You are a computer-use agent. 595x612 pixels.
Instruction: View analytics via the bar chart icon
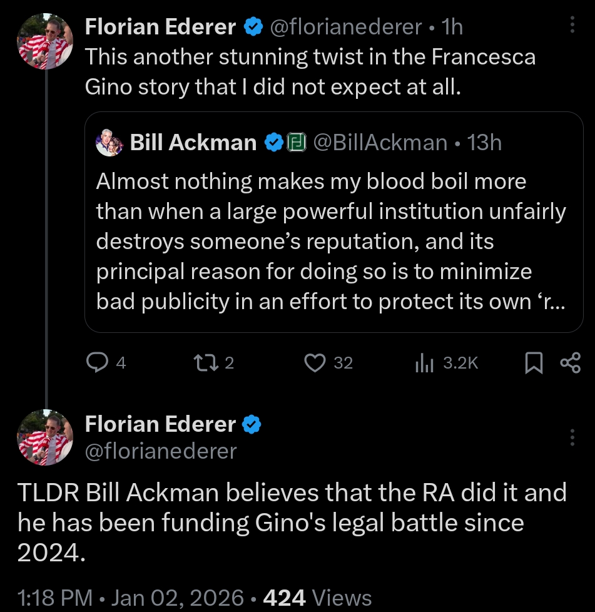(x=424, y=363)
